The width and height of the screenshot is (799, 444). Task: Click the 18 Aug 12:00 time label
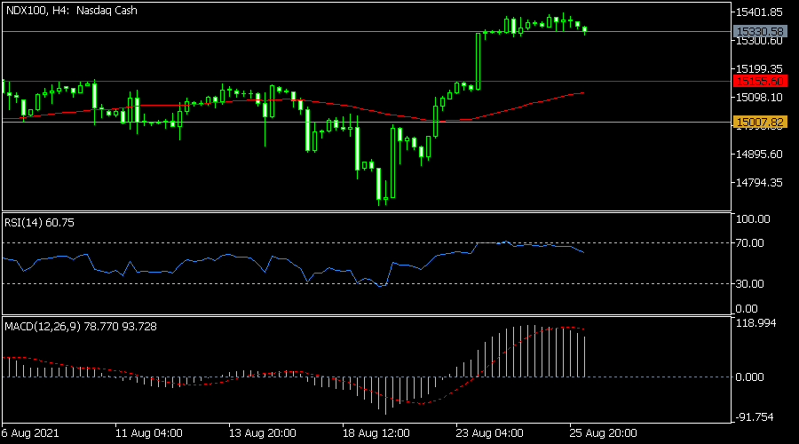(x=376, y=433)
